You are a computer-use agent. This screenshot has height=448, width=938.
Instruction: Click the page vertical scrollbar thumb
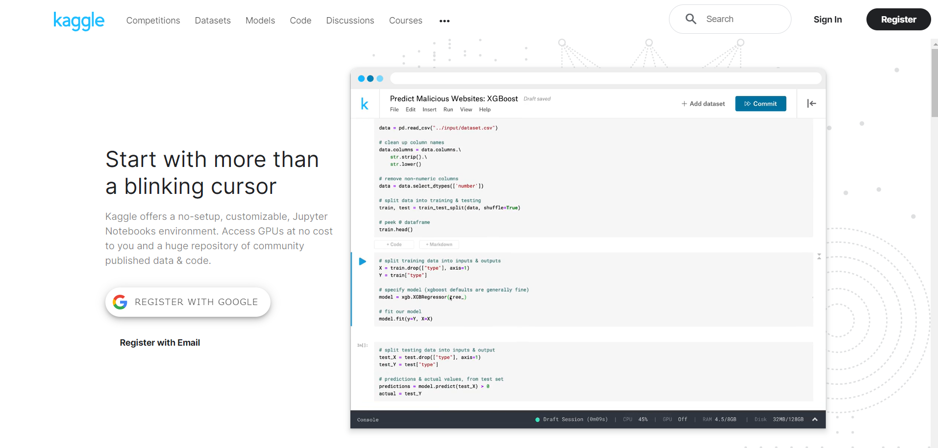pos(935,83)
